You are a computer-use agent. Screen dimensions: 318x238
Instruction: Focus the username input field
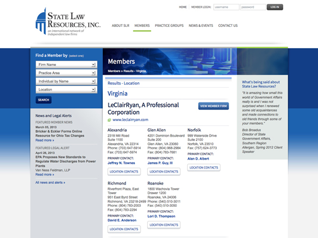click(226, 7)
